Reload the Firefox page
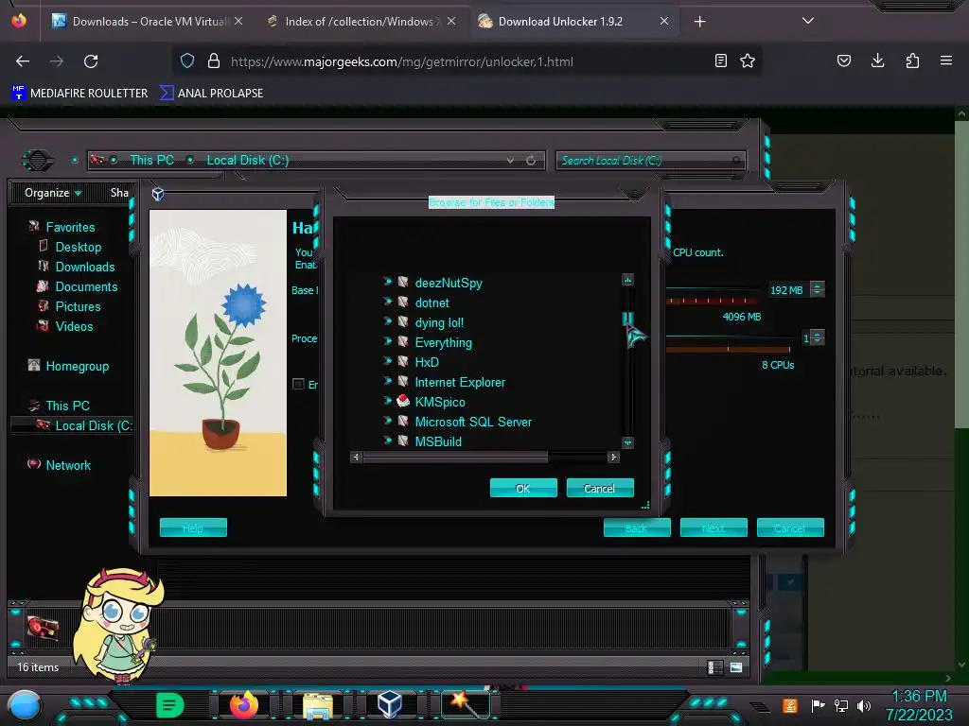This screenshot has width=969, height=726. (91, 61)
